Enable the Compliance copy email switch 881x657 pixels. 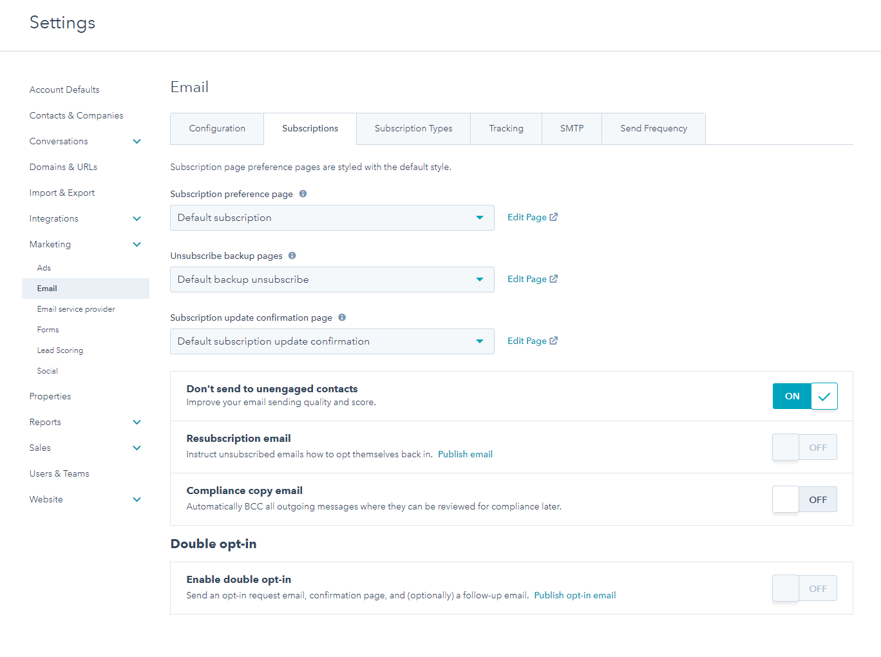pyautogui.click(x=805, y=500)
